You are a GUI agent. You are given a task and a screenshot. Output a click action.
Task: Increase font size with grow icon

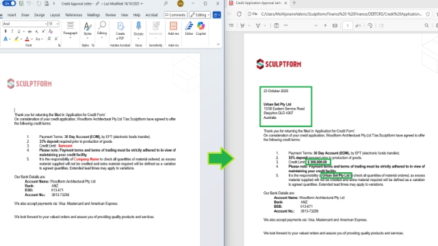(x=49, y=39)
